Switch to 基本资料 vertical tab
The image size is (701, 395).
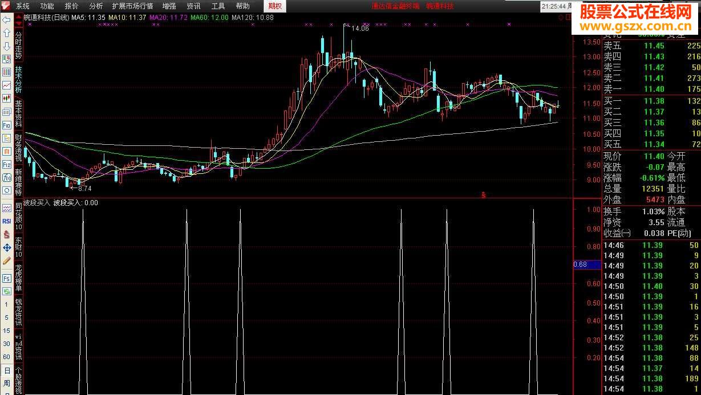pos(18,114)
